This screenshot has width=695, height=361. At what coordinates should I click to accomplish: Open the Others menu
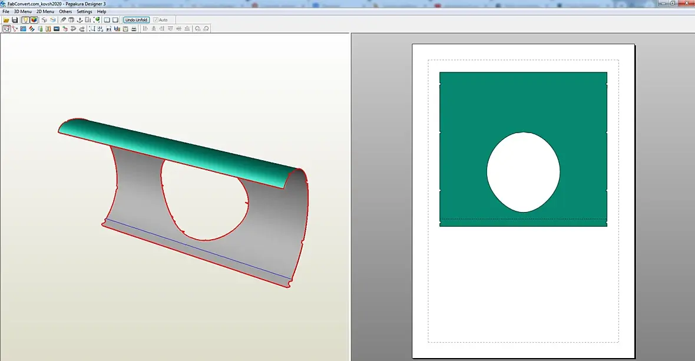click(x=65, y=12)
